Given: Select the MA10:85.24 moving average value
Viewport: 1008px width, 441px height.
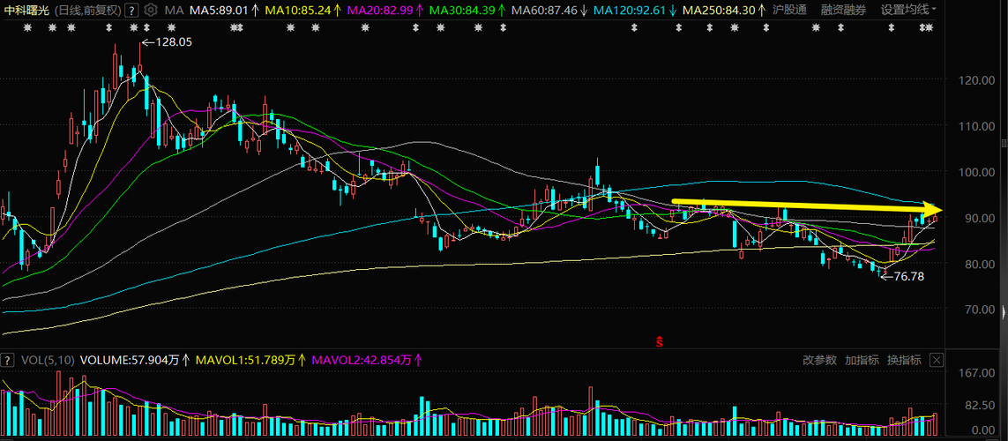Looking at the screenshot, I should (302, 11).
